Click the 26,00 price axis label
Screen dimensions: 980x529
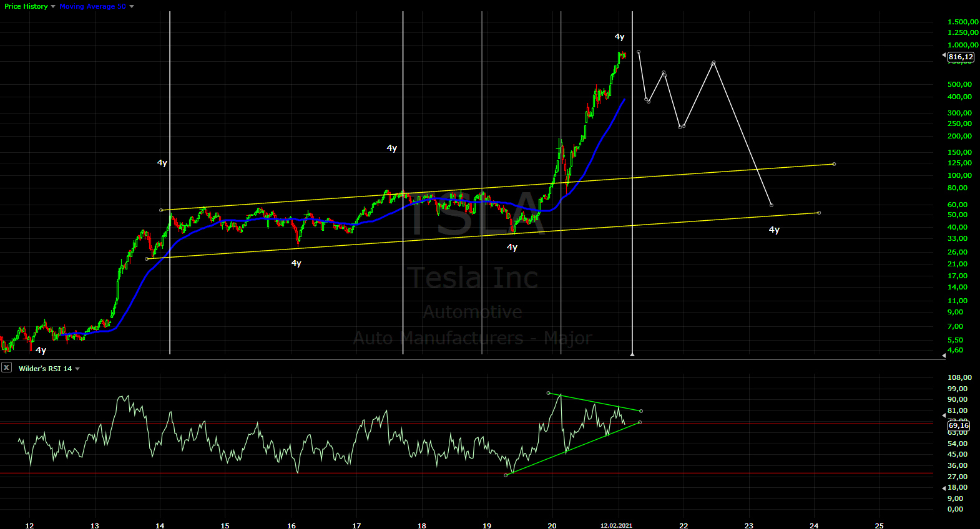(x=958, y=252)
